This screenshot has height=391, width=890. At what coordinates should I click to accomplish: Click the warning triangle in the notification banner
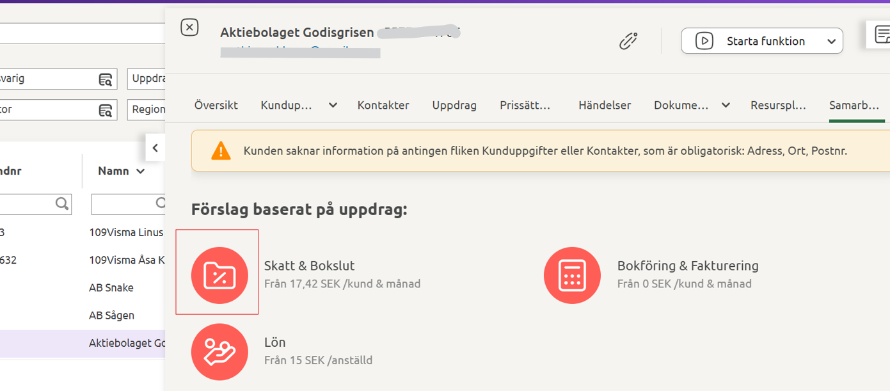pos(220,150)
